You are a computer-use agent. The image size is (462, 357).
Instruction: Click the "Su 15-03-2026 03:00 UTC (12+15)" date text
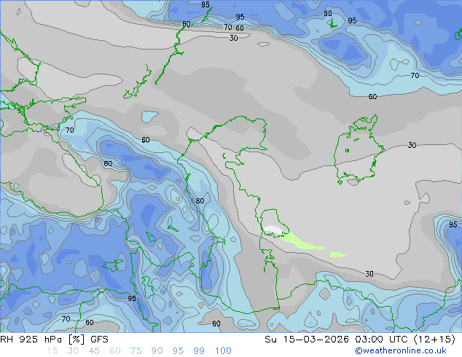point(360,340)
